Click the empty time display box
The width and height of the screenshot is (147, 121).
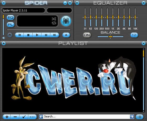pos(59,10)
